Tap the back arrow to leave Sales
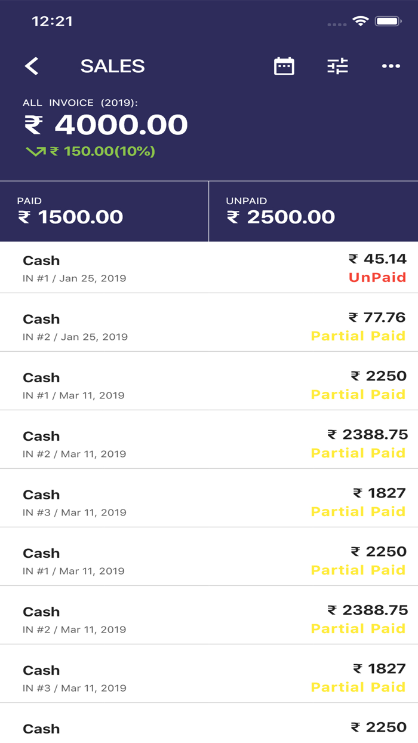 [32, 66]
